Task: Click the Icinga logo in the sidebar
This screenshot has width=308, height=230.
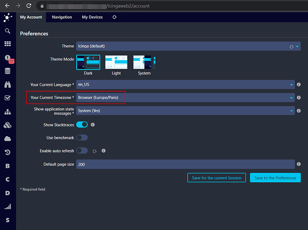Action: pos(8,17)
